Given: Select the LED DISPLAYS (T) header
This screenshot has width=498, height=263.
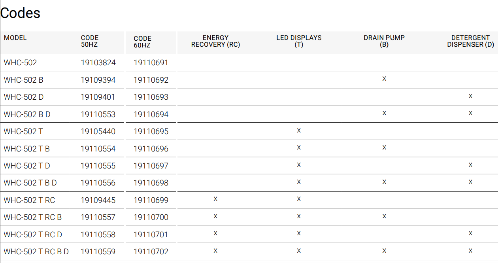Looking at the screenshot, I should pos(299,41).
